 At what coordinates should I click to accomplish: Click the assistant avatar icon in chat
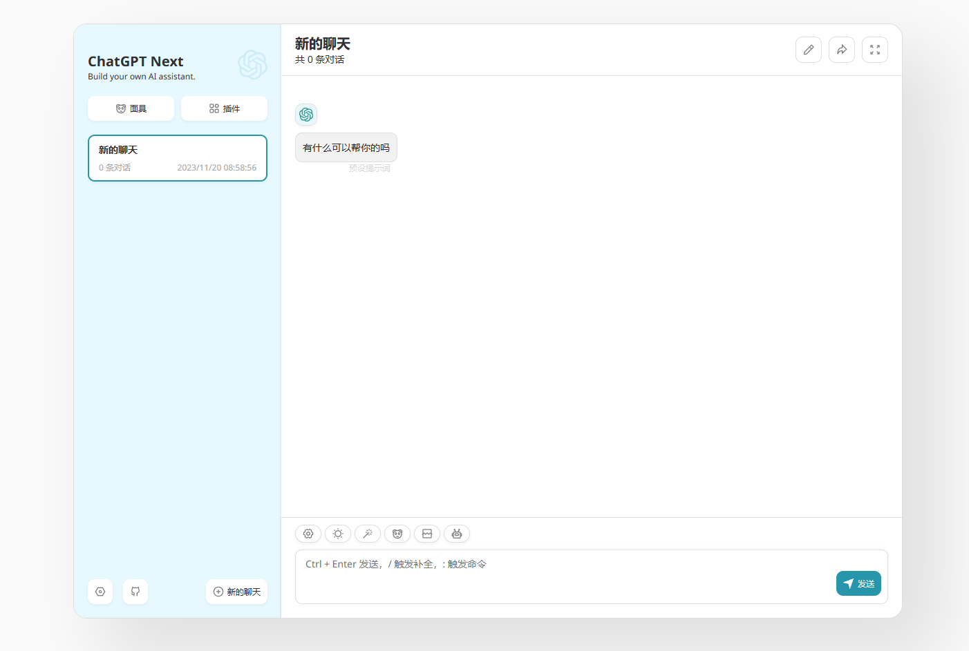point(306,115)
